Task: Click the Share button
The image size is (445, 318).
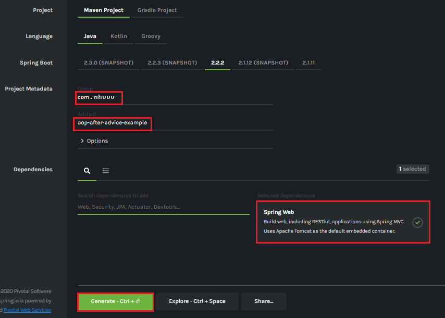Action: coord(264,301)
